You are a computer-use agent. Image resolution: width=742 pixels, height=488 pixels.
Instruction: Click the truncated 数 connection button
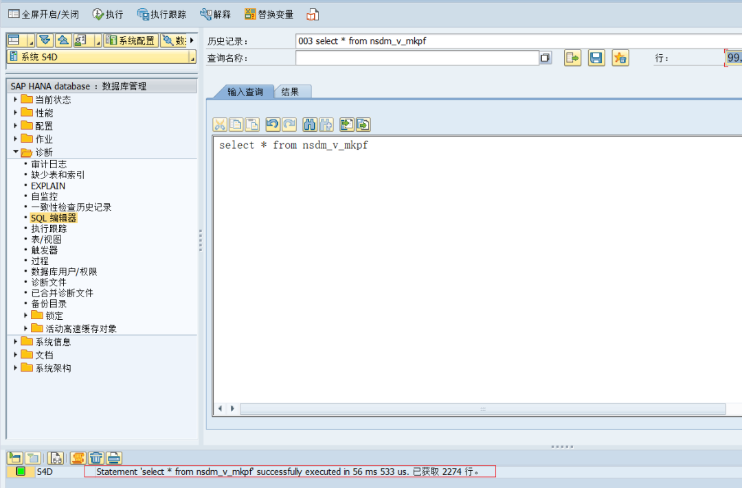click(174, 40)
